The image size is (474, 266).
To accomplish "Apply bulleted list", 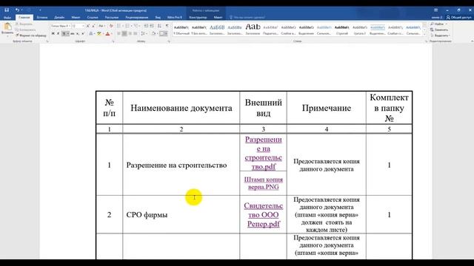I will [x=118, y=26].
